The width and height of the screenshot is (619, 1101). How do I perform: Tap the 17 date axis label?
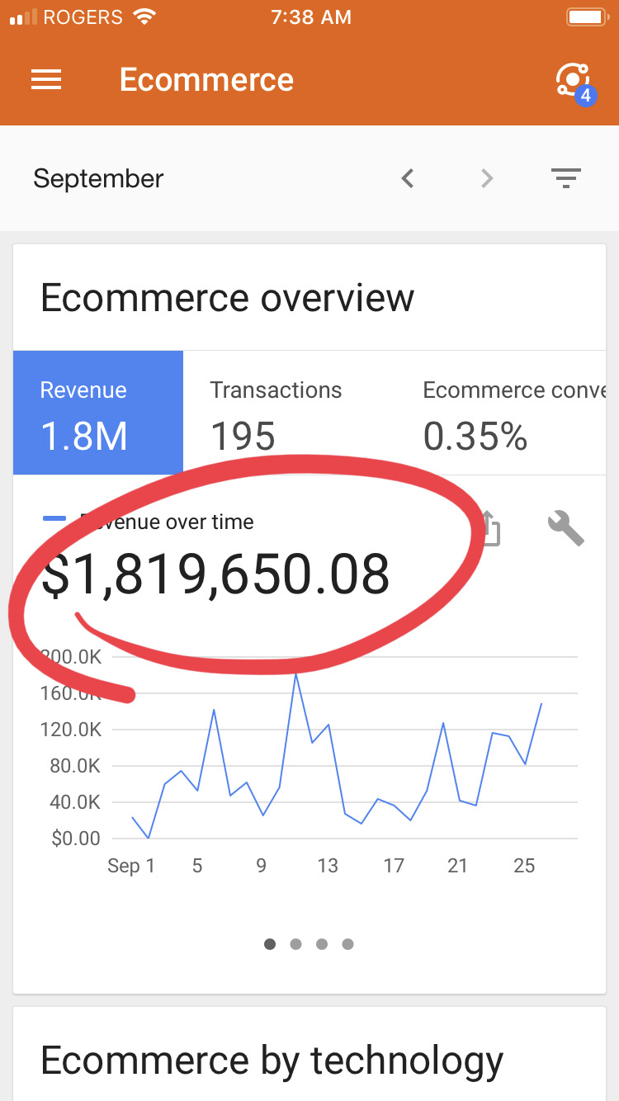click(x=394, y=866)
